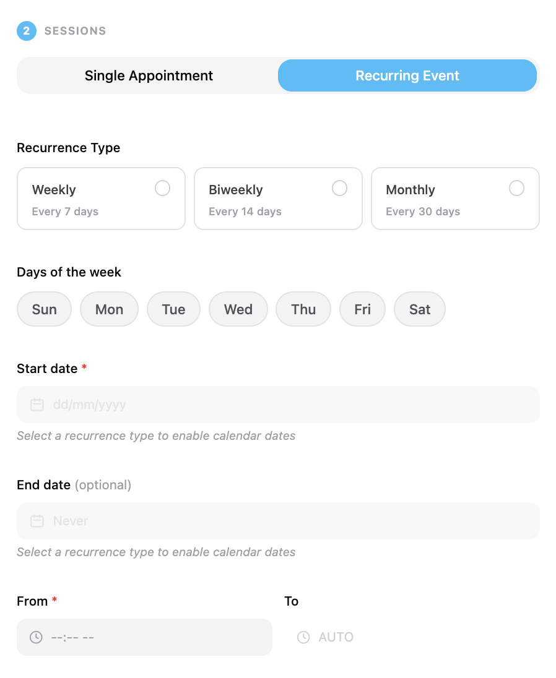Switch to Single Appointment tab
This screenshot has height=678, width=556.
149,75
